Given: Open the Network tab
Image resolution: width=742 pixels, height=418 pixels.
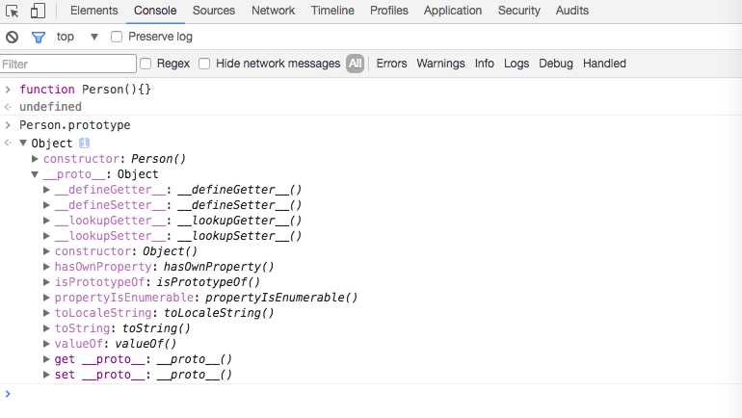Looking at the screenshot, I should (273, 11).
